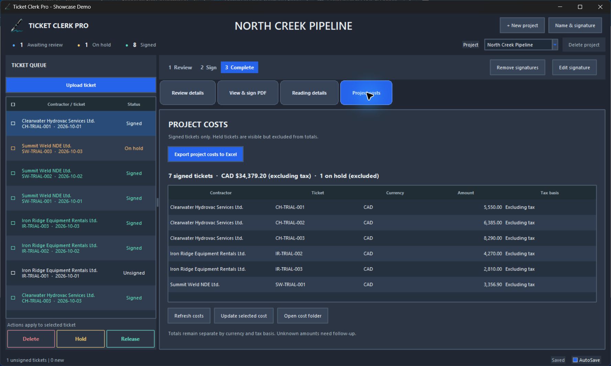Image resolution: width=611 pixels, height=366 pixels.
Task: Check the box for ticket IR-TRIAL-003 in queue
Action: 13,223
